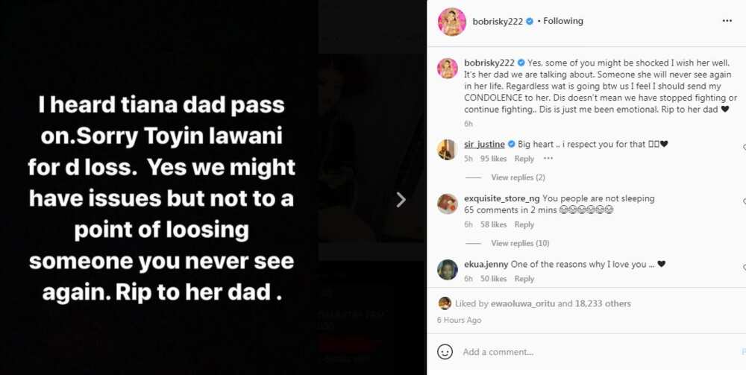
Task: Open the emoji picker smiley icon
Action: tap(445, 352)
